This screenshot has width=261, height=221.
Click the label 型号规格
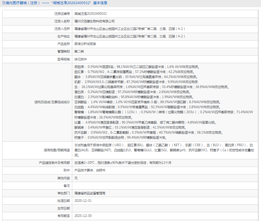coord(63,59)
